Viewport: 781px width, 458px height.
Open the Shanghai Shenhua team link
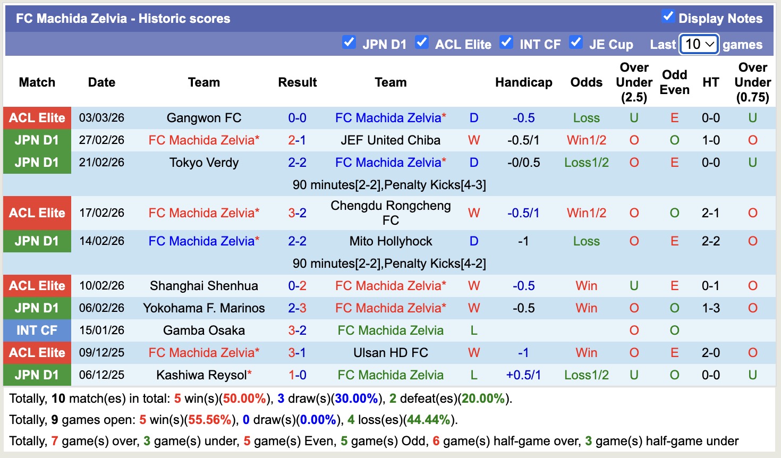click(204, 286)
